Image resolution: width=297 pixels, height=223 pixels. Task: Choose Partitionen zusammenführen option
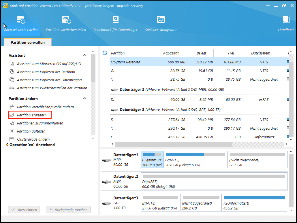(x=40, y=123)
